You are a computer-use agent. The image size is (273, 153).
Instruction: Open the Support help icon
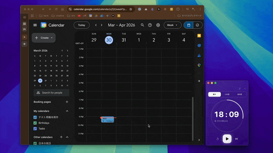point(150,25)
